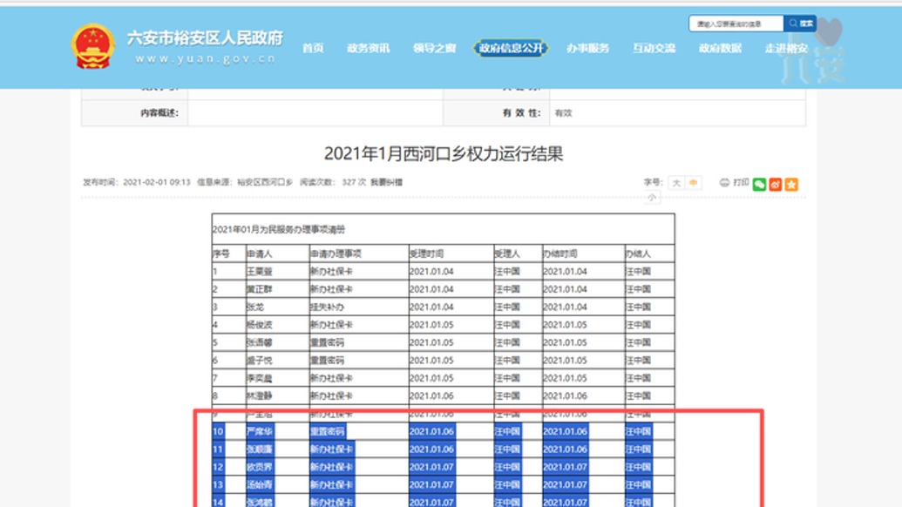Open the 政府信息公开 menu item
The width and height of the screenshot is (902, 507).
[x=511, y=48]
